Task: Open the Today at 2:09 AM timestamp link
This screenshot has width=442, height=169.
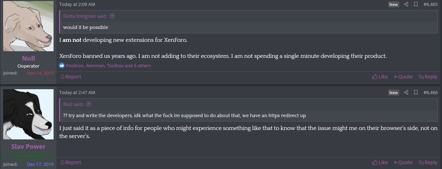Action: pos(77,5)
